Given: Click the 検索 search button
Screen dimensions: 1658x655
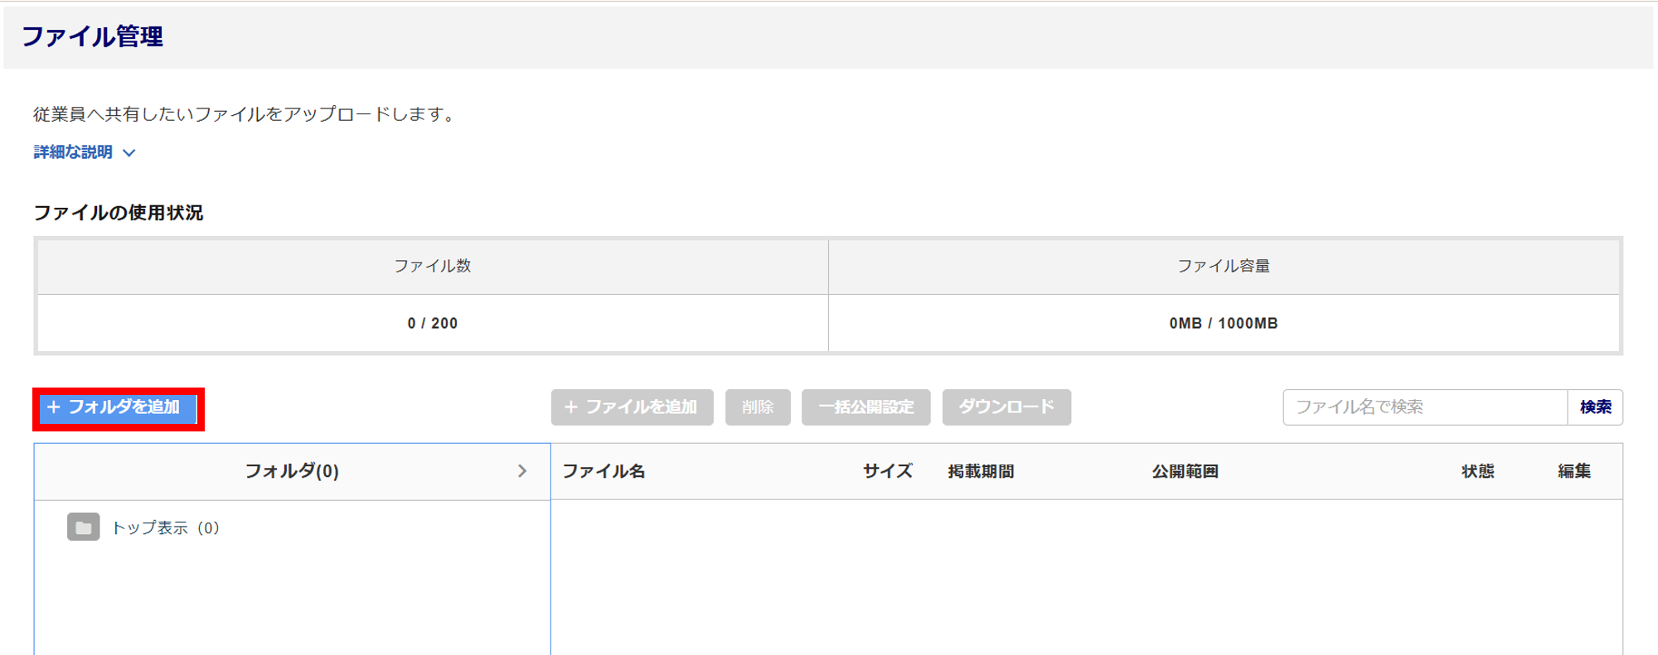Looking at the screenshot, I should click(1595, 407).
